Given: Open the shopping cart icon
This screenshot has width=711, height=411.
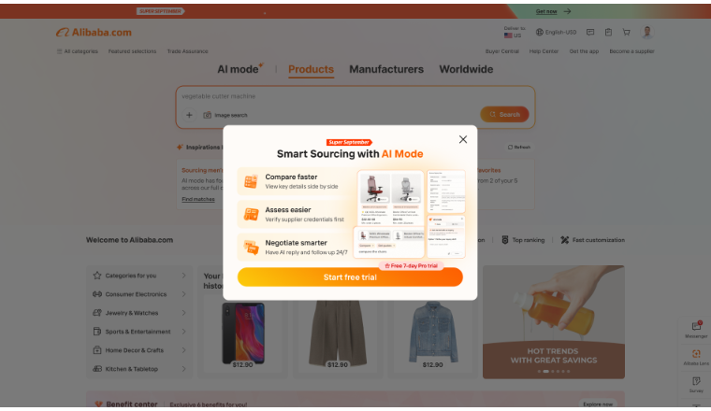Looking at the screenshot, I should [626, 32].
